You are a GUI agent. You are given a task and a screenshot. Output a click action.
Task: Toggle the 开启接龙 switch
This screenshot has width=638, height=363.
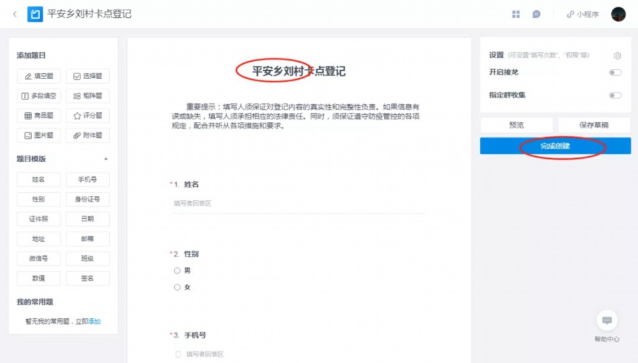click(x=615, y=73)
